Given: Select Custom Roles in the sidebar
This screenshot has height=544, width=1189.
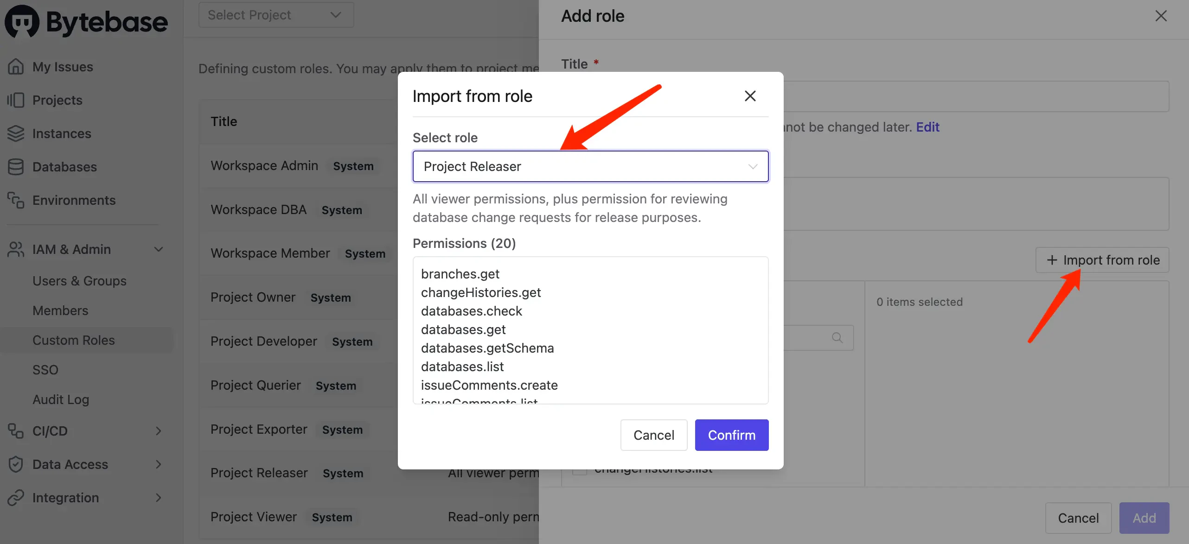Looking at the screenshot, I should tap(73, 340).
